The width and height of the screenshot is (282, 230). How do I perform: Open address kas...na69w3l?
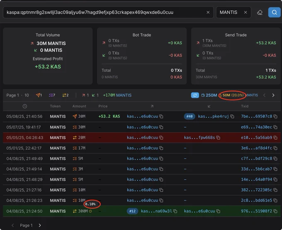click(x=156, y=211)
